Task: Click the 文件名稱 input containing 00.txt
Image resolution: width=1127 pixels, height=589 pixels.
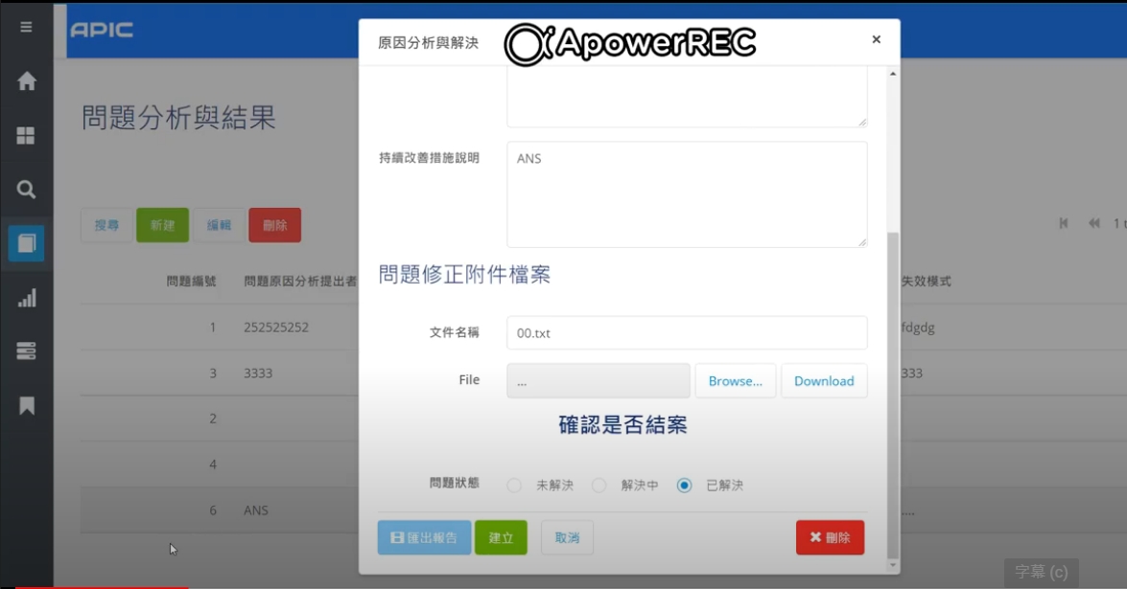Action: pyautogui.click(x=685, y=332)
